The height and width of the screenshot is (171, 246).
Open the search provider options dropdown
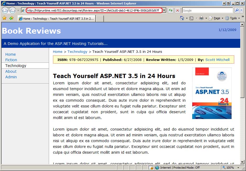pyautogui.click(x=242, y=10)
